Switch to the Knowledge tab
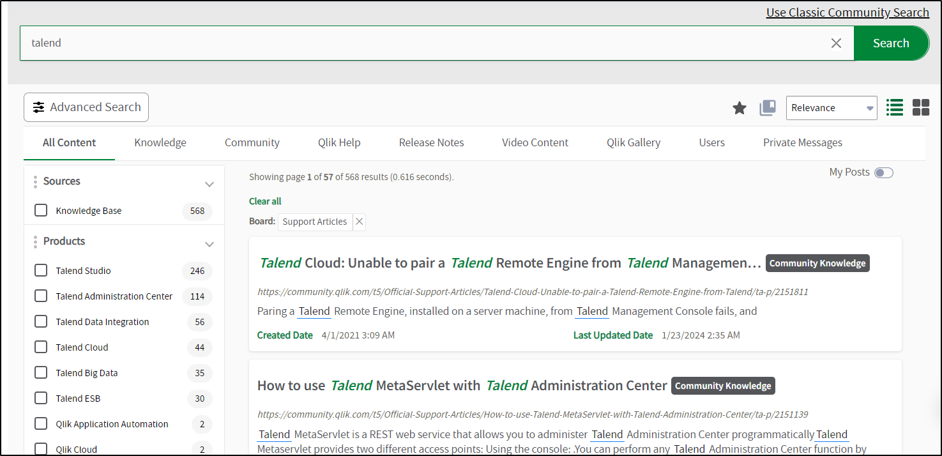942x456 pixels. (160, 142)
